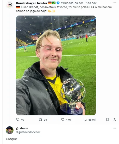119x144 pixels.
Task: Click the 7 de nov timestamp
Action: click(91, 3)
